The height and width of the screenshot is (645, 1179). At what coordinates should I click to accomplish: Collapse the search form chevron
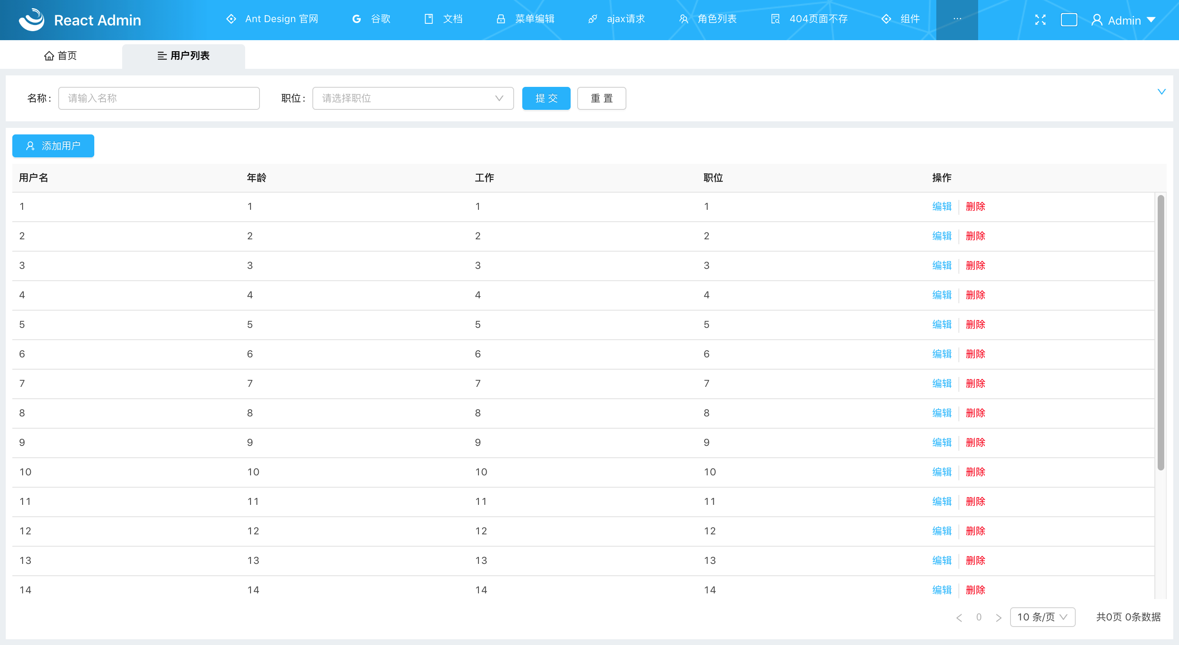[x=1161, y=91]
